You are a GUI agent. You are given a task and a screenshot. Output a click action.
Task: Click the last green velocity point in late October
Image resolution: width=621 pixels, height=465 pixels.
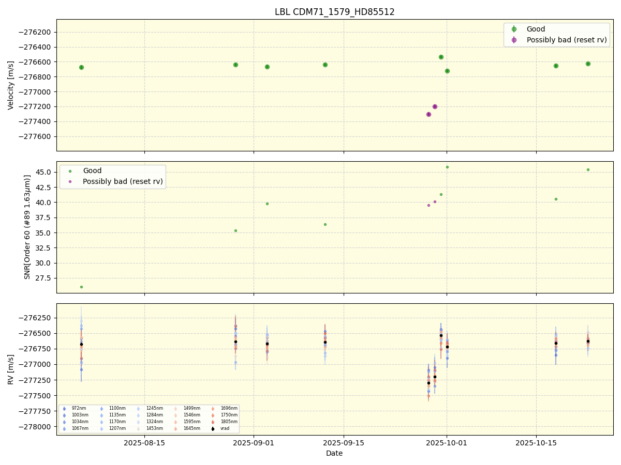588,64
